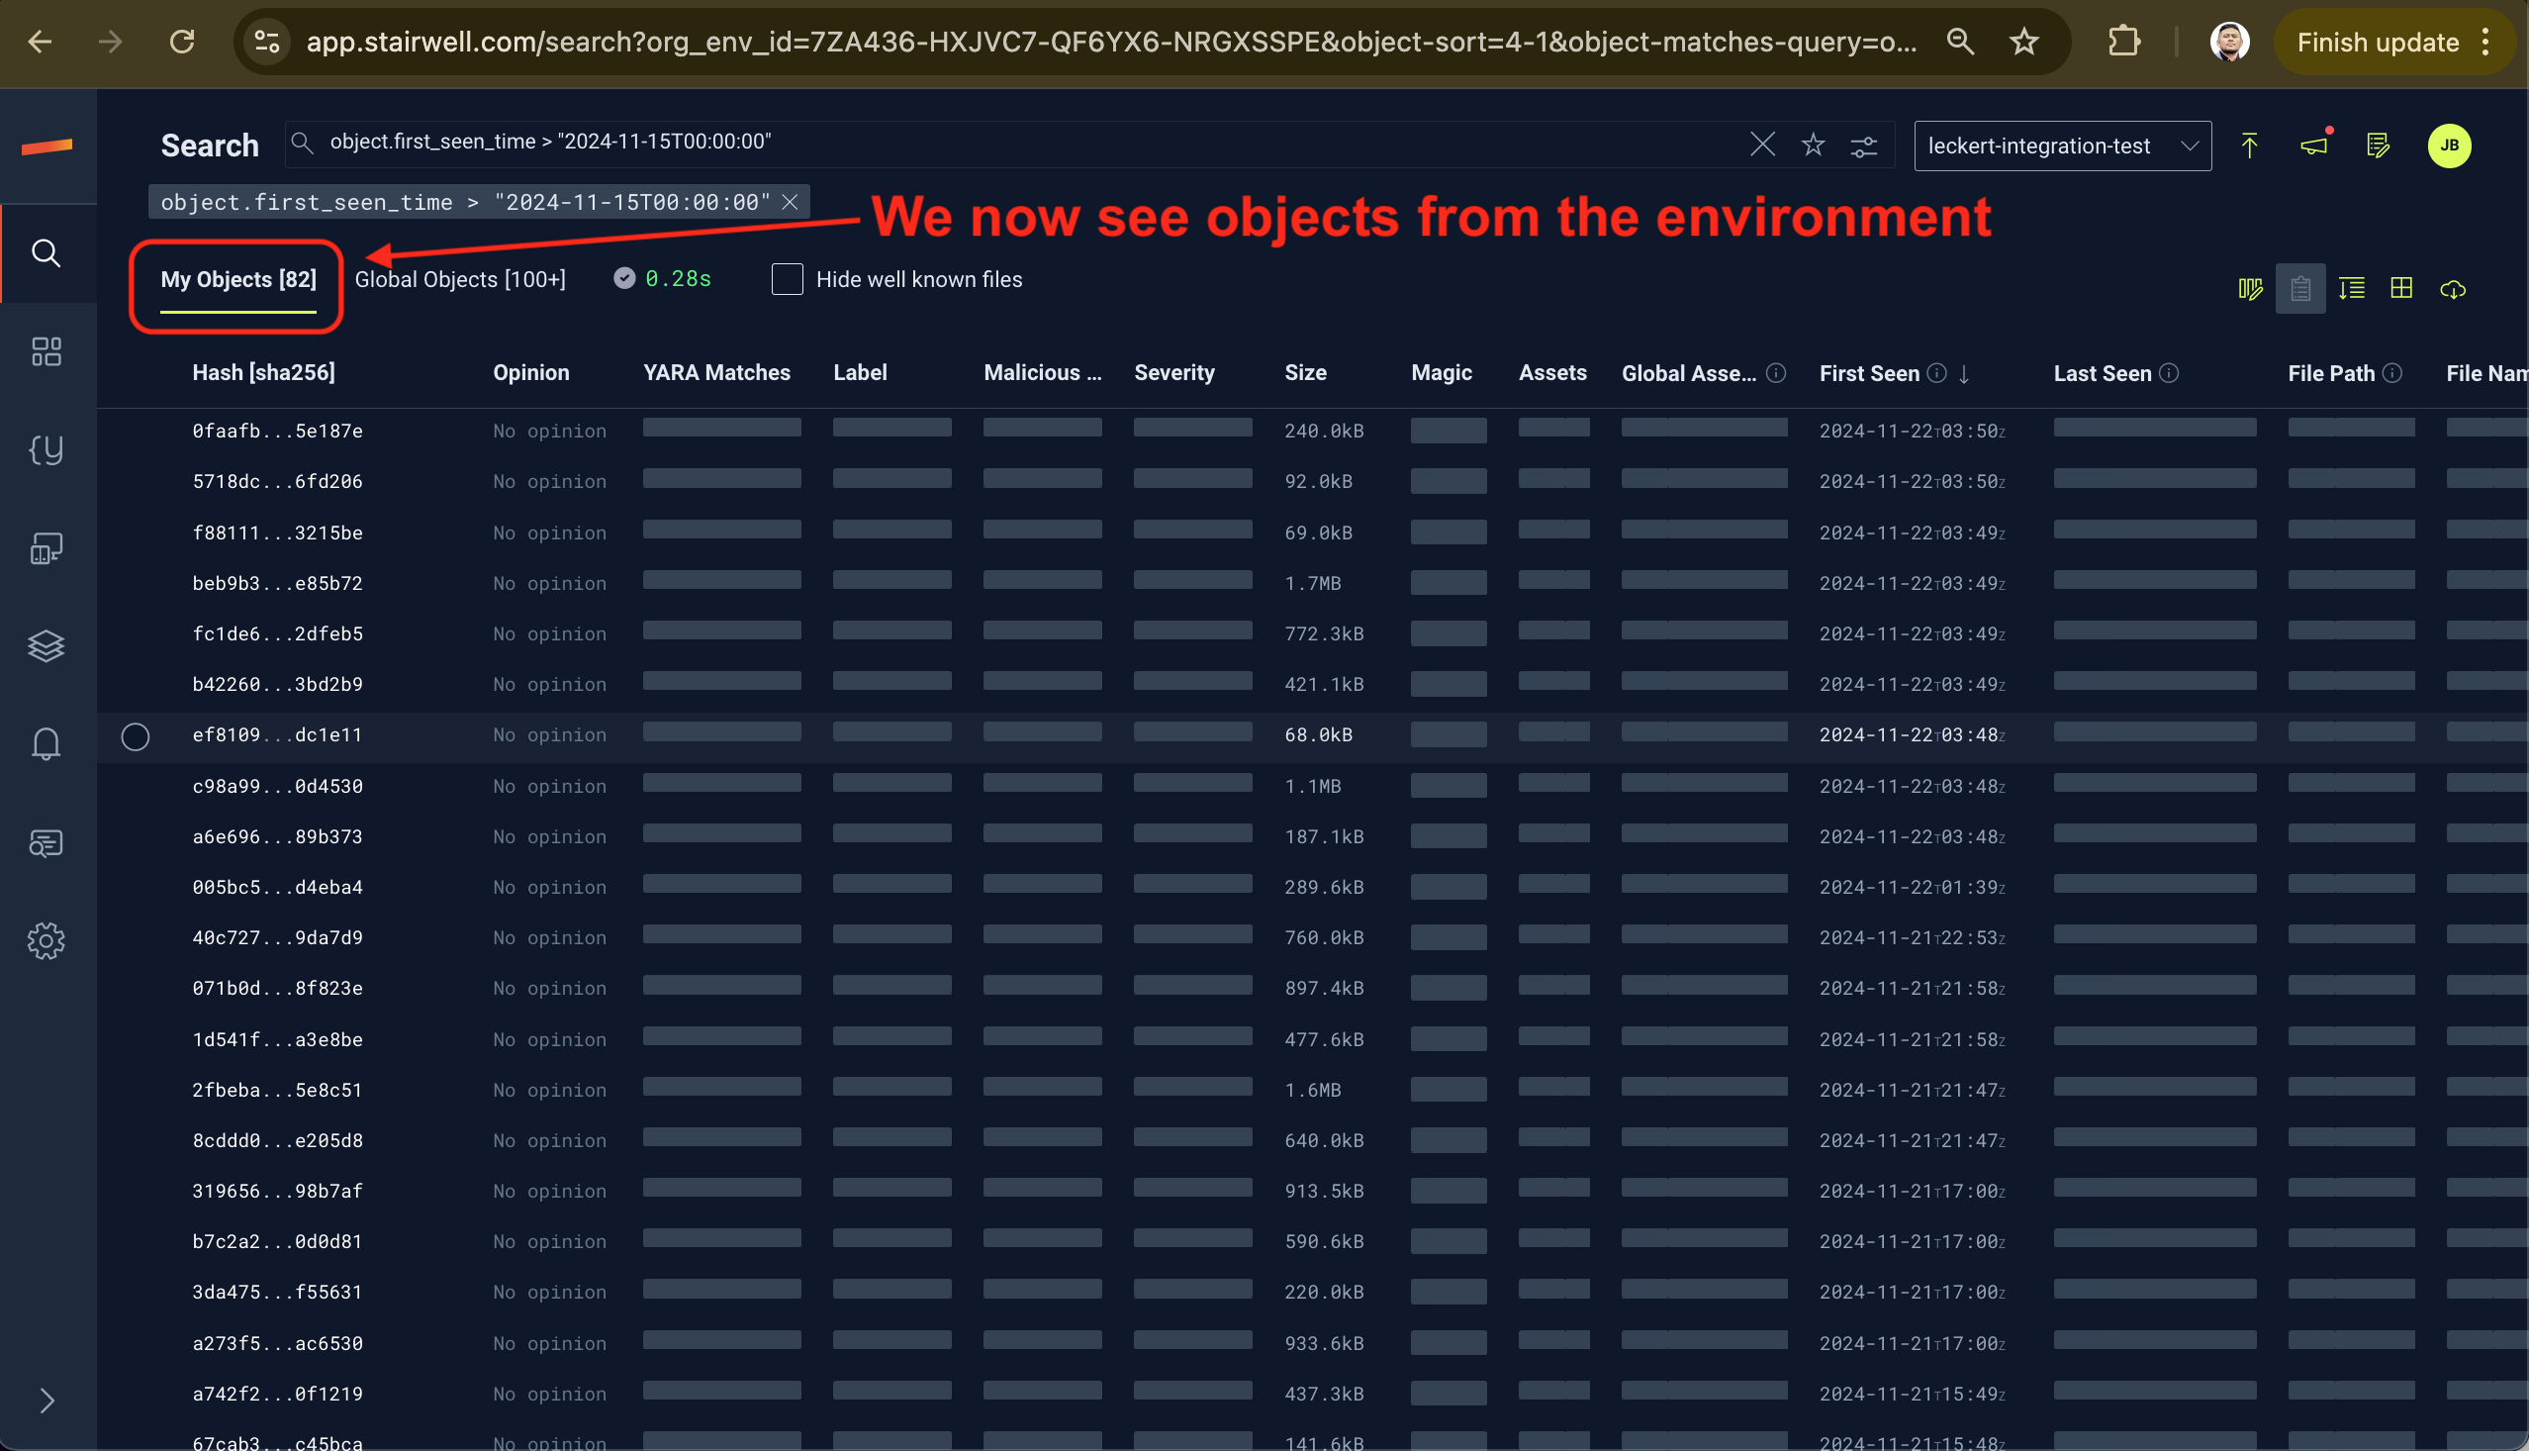
Task: Open hash a742f2...0f1219
Action: click(277, 1395)
